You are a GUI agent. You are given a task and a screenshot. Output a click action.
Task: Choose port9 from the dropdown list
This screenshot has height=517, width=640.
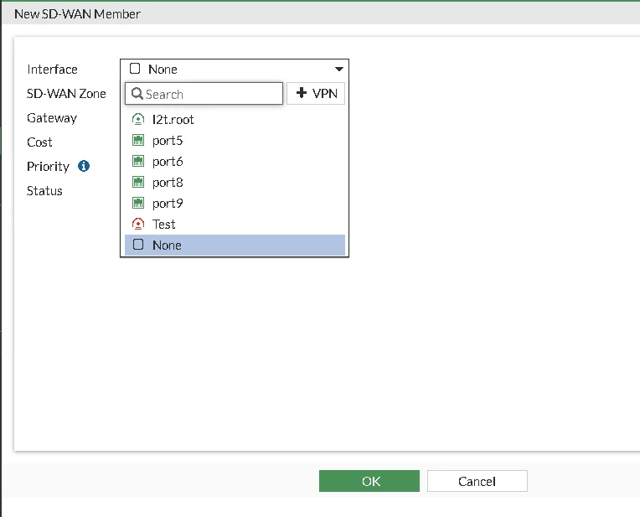pos(235,203)
